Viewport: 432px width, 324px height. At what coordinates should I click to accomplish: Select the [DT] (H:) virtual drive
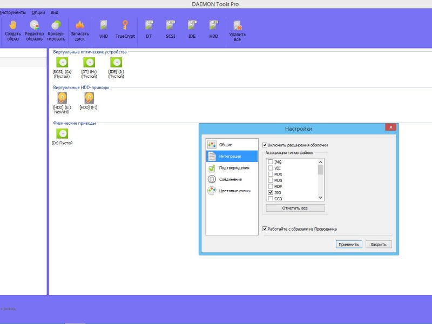click(89, 68)
